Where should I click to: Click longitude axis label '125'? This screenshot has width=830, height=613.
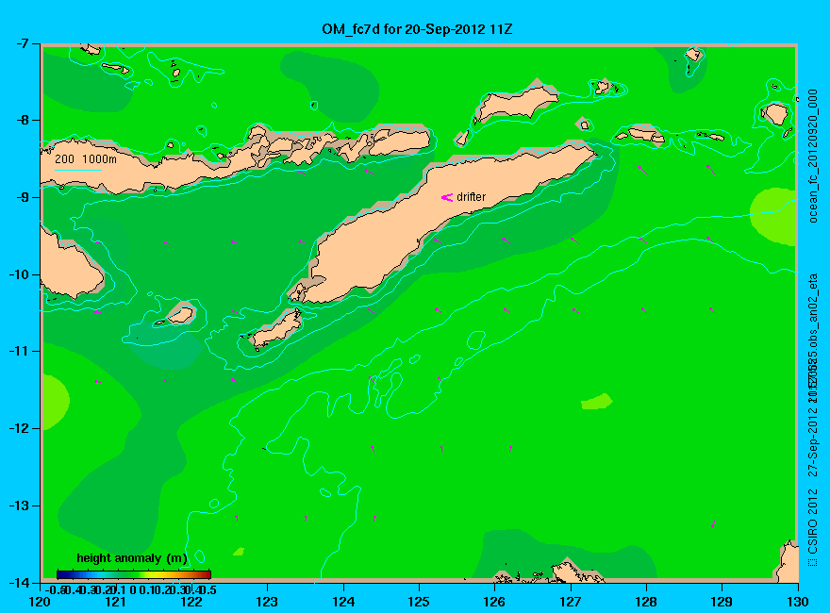point(419,602)
